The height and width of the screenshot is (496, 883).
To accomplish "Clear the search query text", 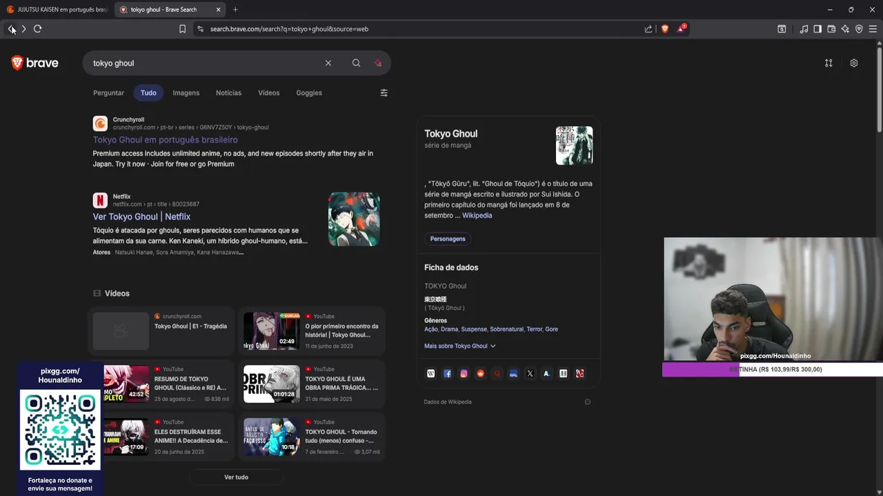I will pyautogui.click(x=328, y=63).
